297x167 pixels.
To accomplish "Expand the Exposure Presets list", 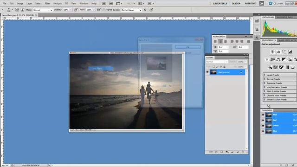I will pyautogui.click(x=265, y=83).
